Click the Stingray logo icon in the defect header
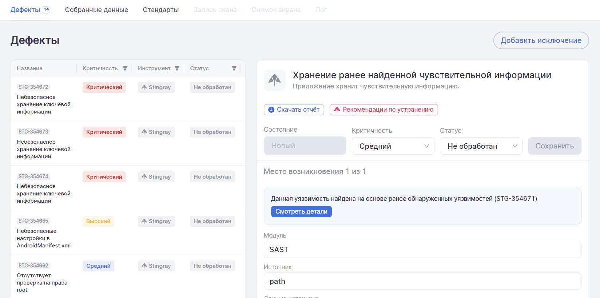The image size is (600, 298). tap(274, 80)
